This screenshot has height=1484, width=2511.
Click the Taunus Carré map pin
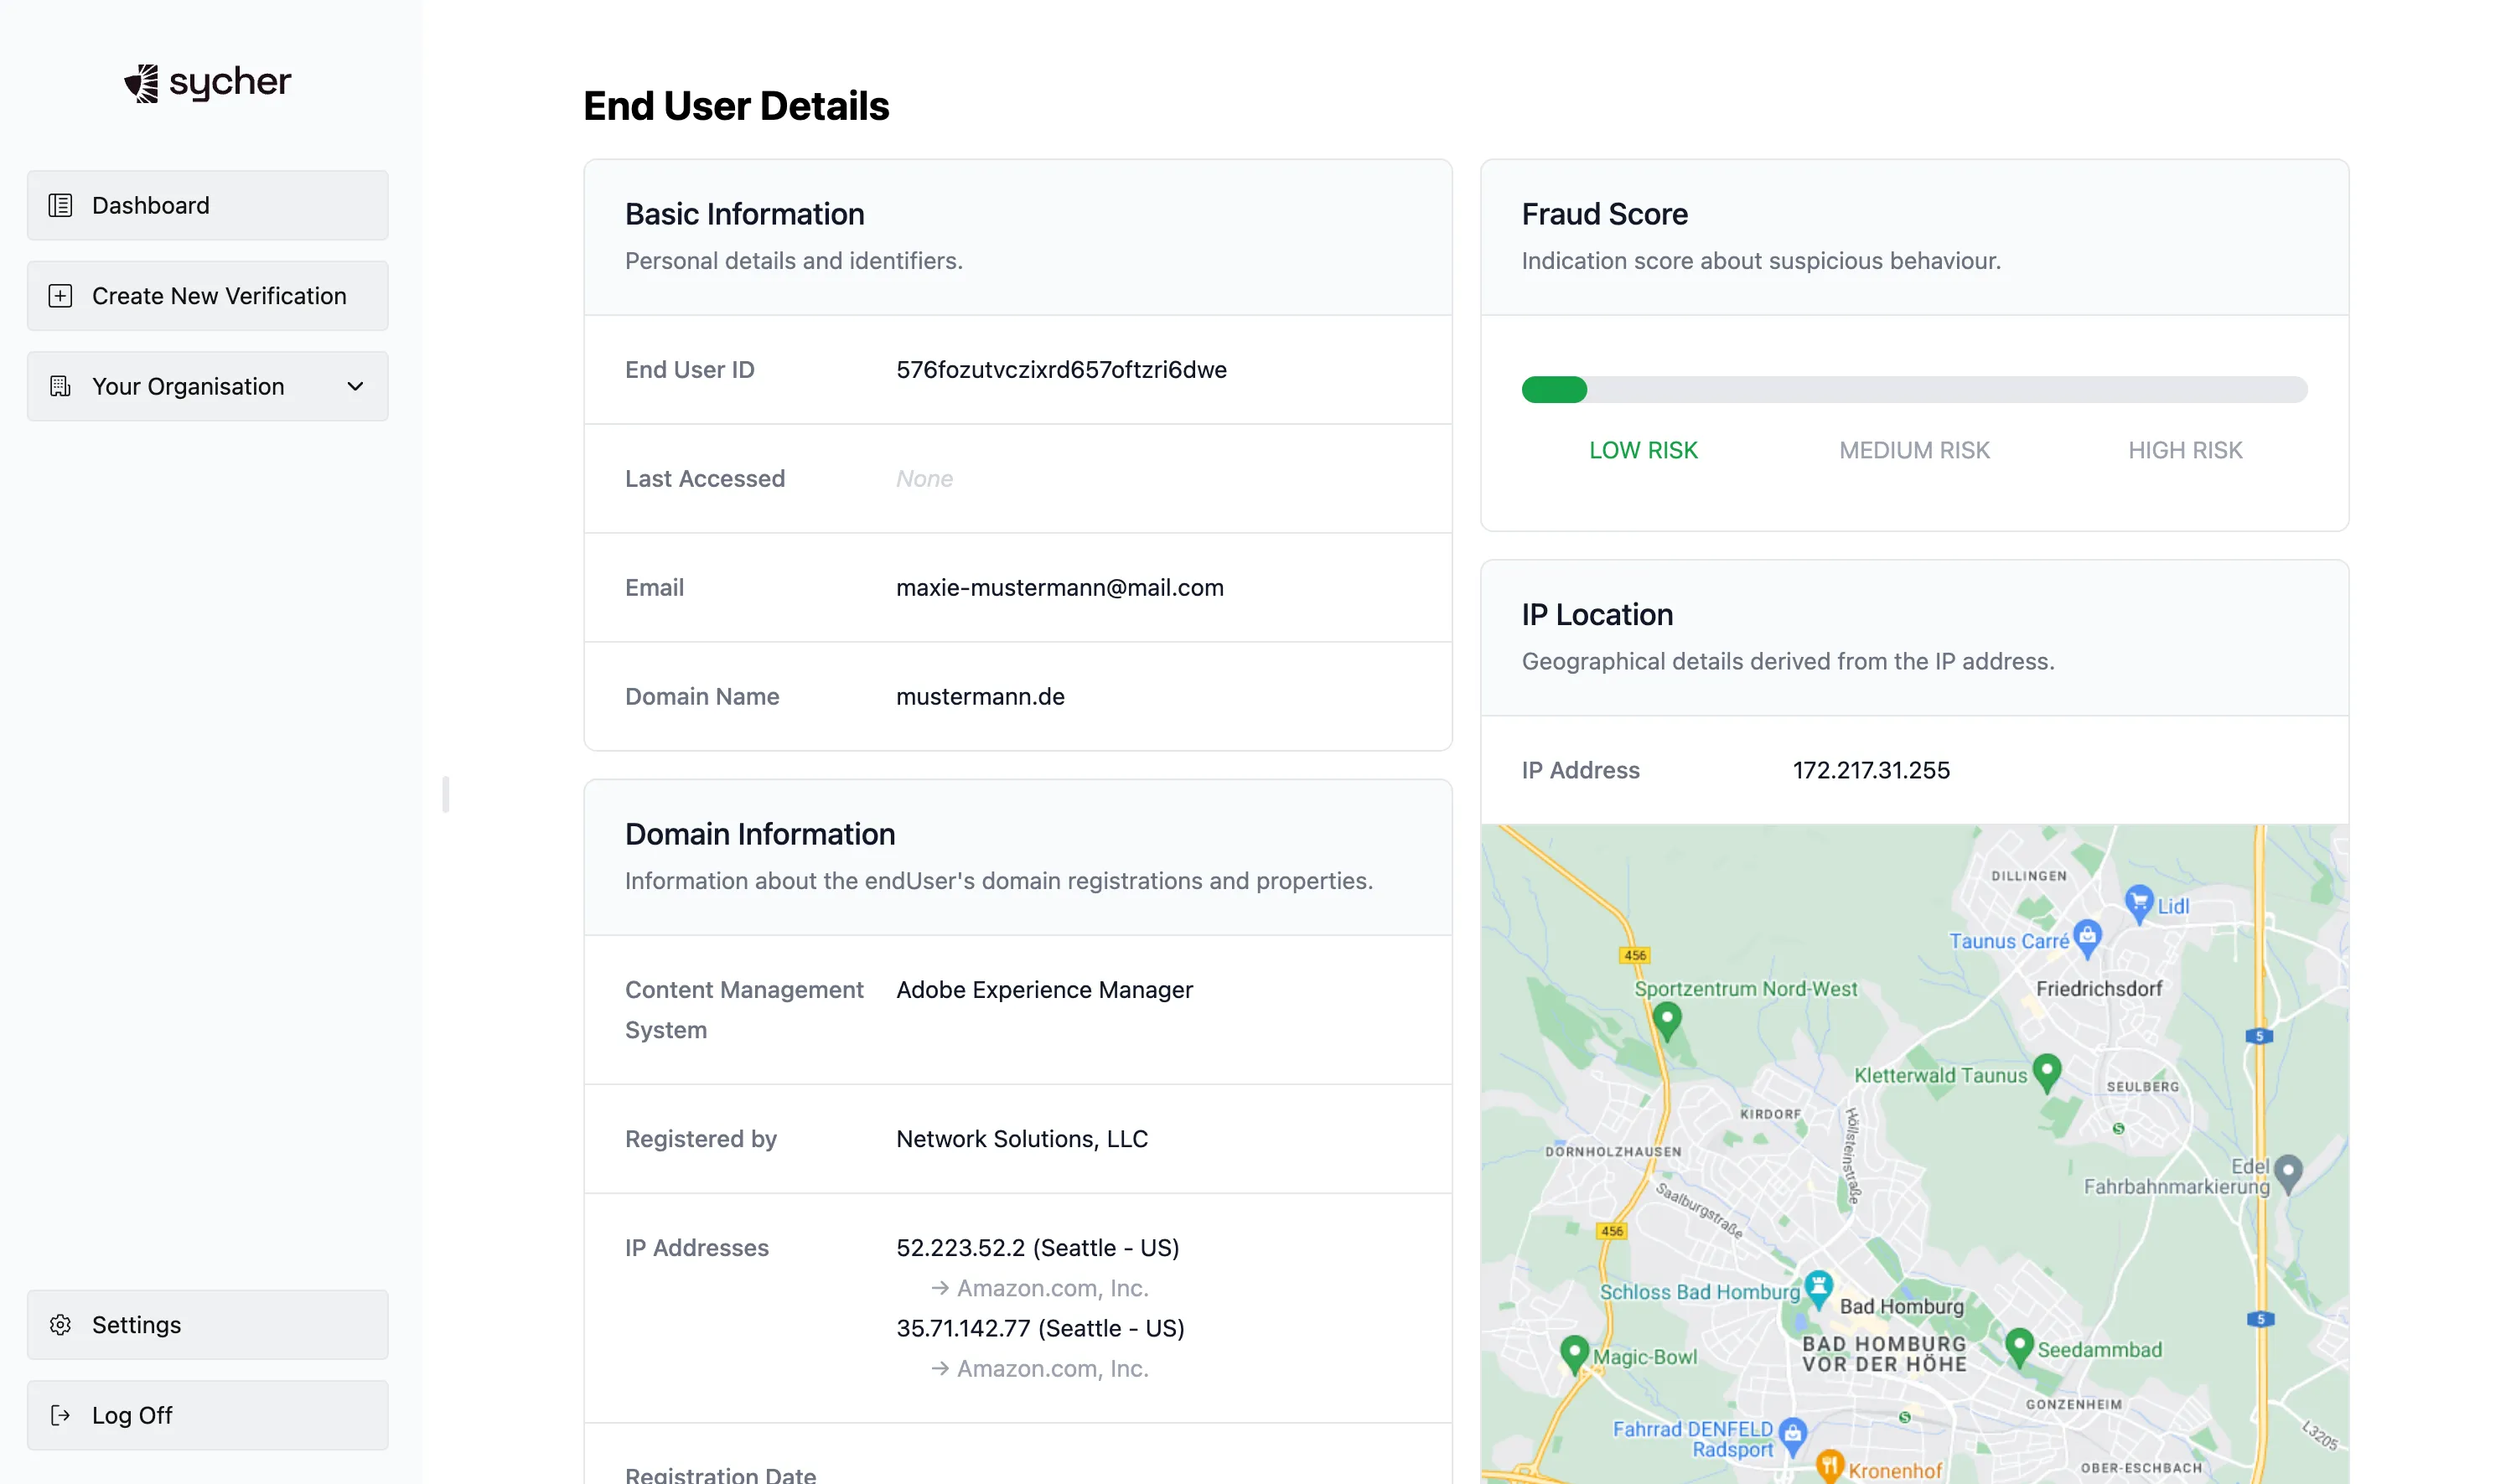pyautogui.click(x=2087, y=936)
